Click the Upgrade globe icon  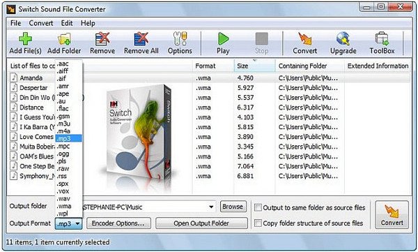pos(343,39)
